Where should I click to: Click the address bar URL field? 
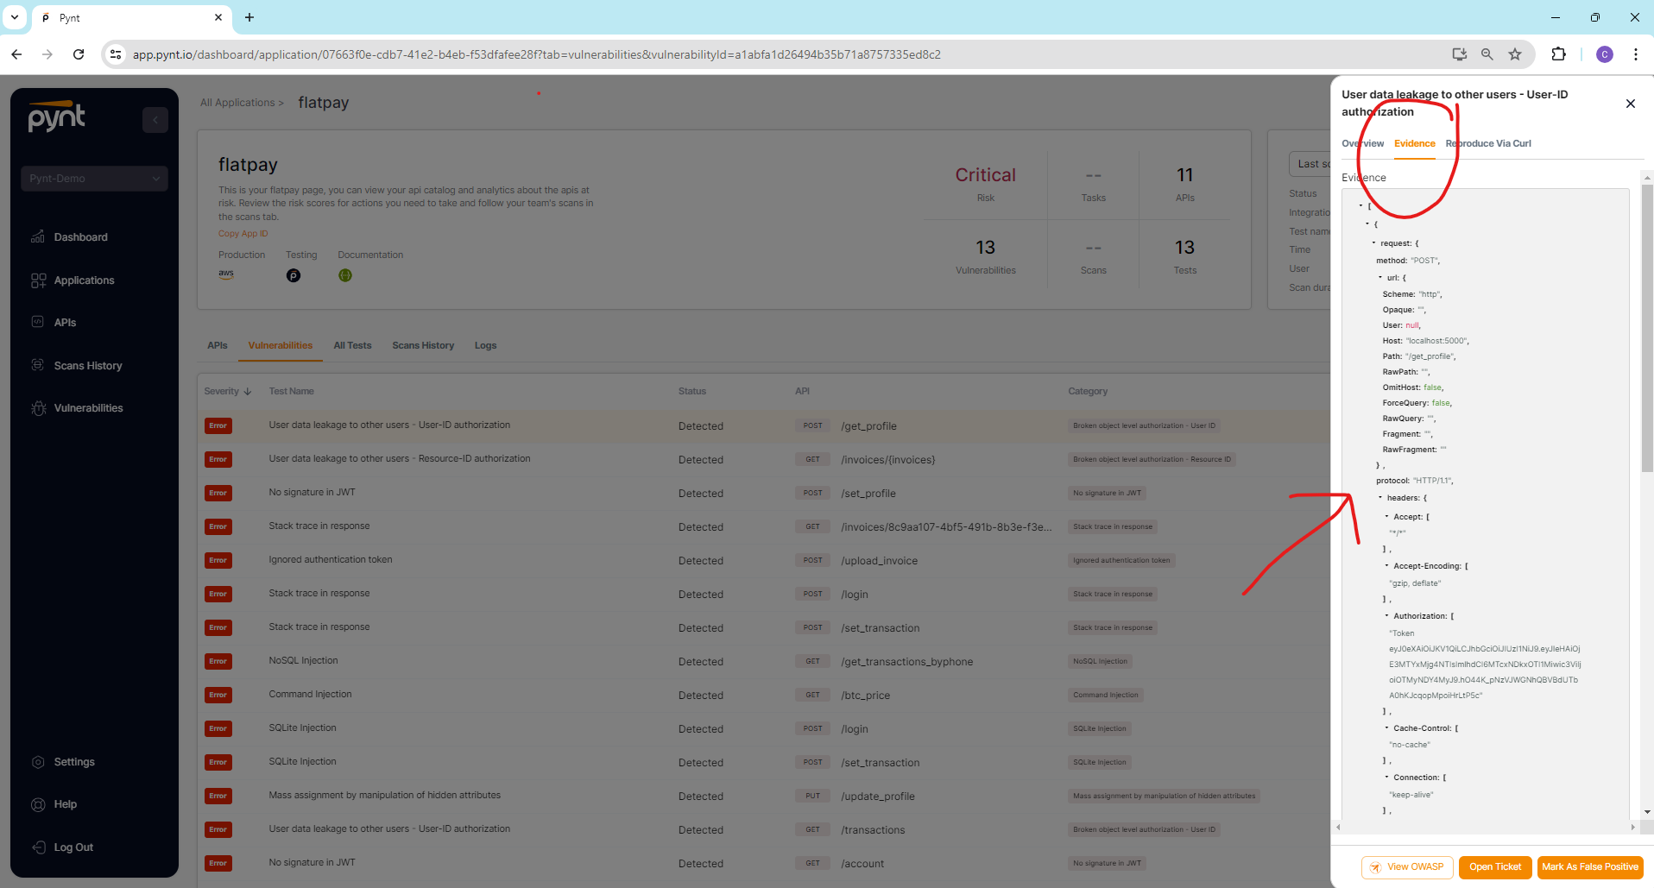tap(535, 54)
